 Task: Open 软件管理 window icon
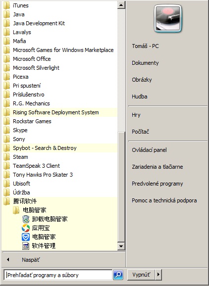26,246
